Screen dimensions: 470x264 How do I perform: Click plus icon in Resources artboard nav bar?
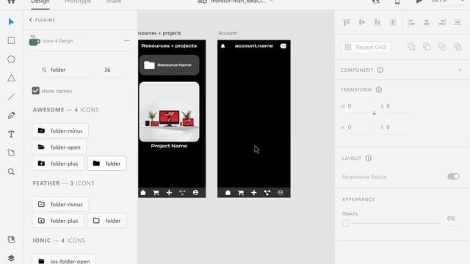pos(169,193)
